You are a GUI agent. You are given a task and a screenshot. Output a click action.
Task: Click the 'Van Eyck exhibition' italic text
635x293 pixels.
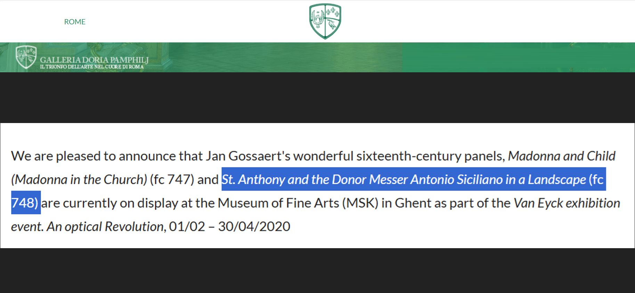pos(567,203)
